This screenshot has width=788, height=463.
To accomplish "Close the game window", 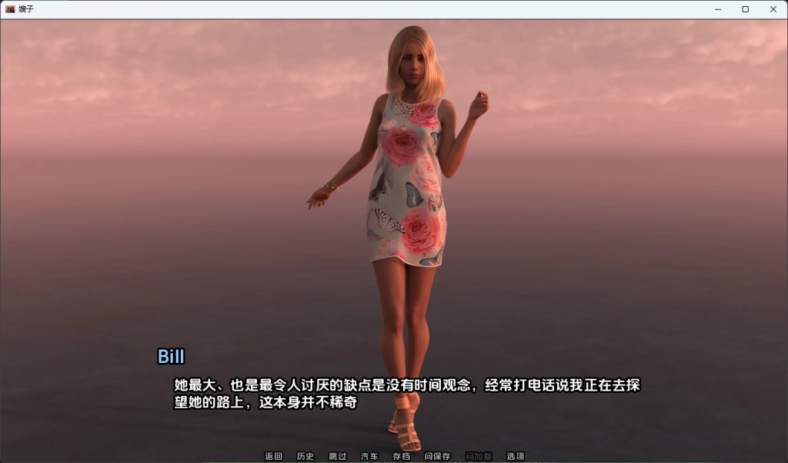I will [x=773, y=9].
